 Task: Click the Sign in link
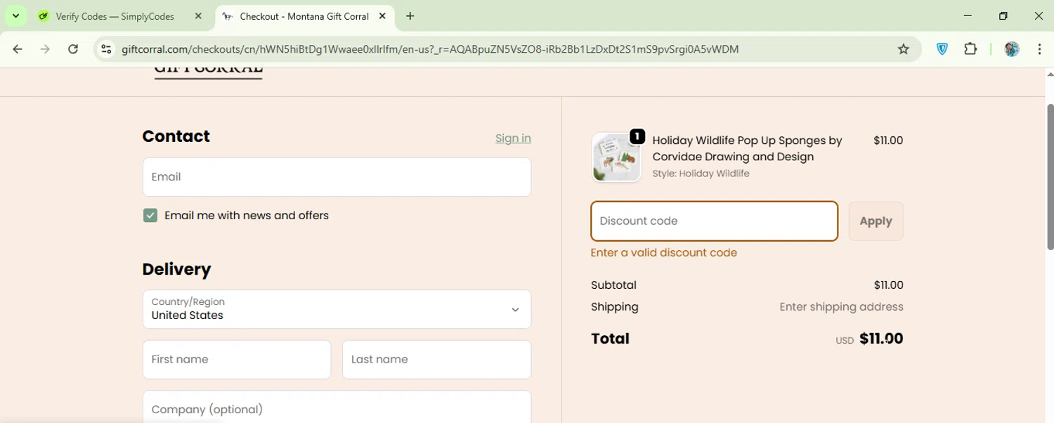point(513,138)
